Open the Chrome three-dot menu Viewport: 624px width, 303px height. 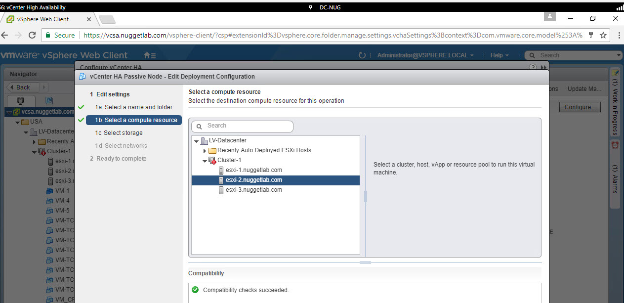[x=619, y=36]
